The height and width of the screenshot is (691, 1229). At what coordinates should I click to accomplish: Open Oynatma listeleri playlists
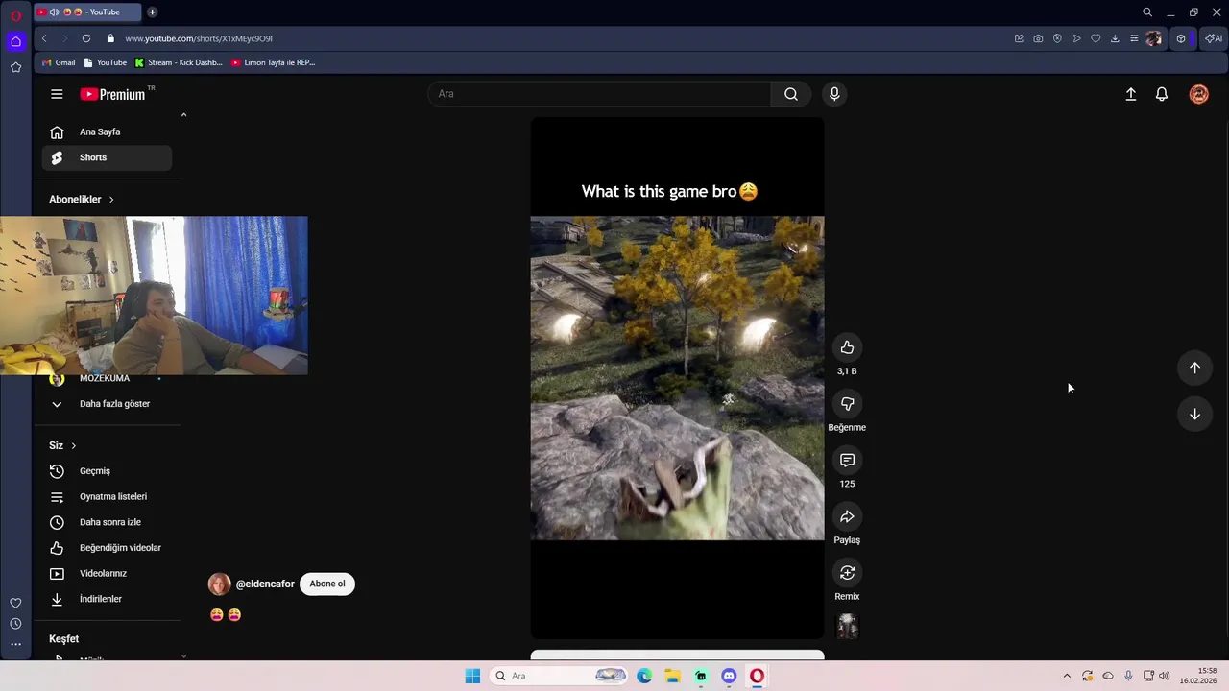107,496
